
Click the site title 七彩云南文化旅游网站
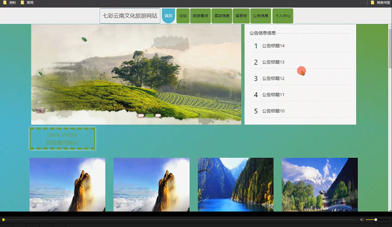[130, 15]
